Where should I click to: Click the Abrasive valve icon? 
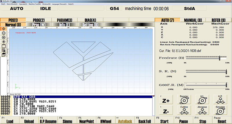[202, 111]
